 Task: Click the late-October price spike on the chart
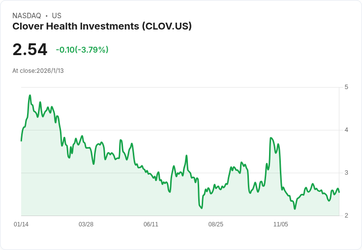[x=271, y=138]
